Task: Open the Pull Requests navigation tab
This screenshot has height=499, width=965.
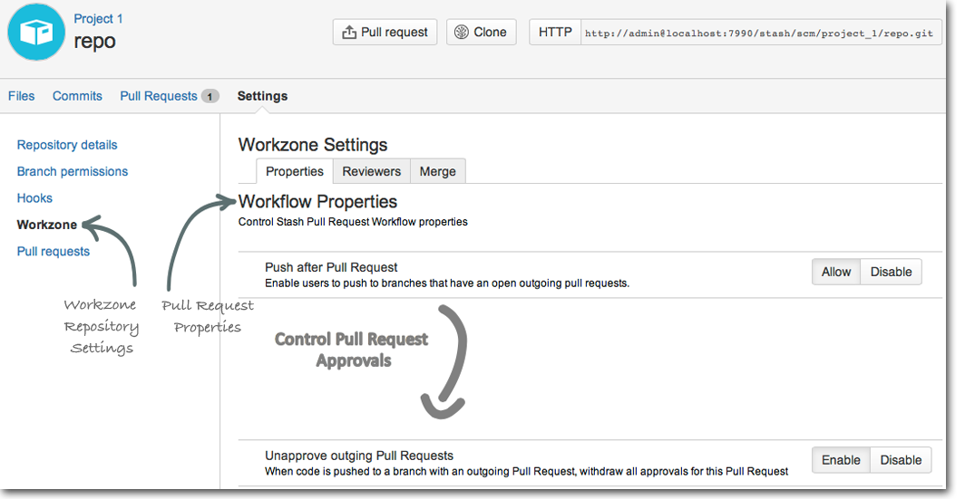Action: [x=159, y=96]
